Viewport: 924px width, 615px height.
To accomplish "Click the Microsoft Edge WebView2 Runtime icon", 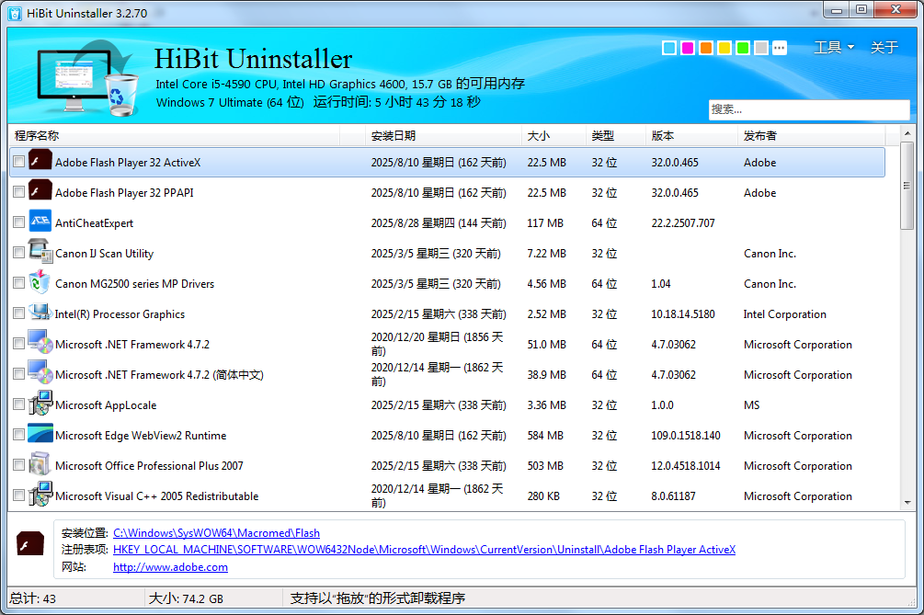I will coord(40,435).
